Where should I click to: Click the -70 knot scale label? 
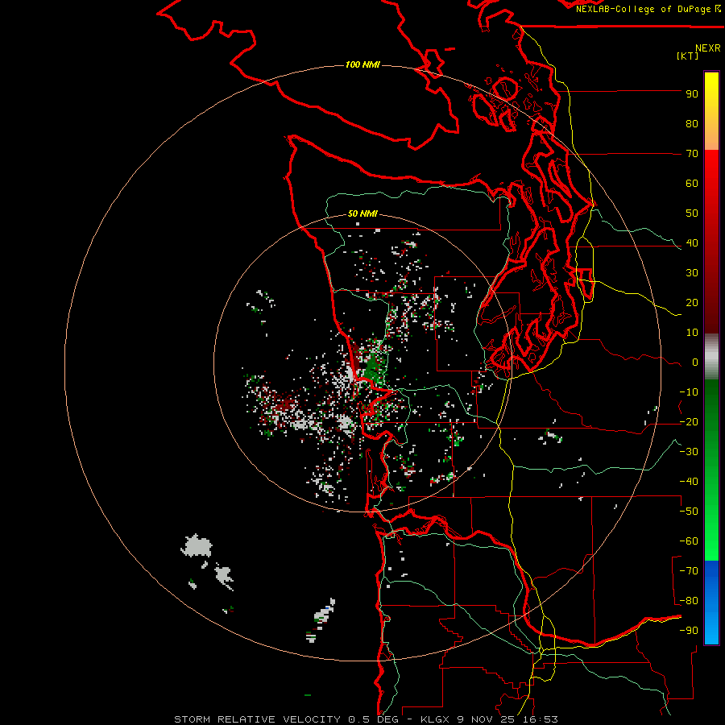[x=689, y=571]
